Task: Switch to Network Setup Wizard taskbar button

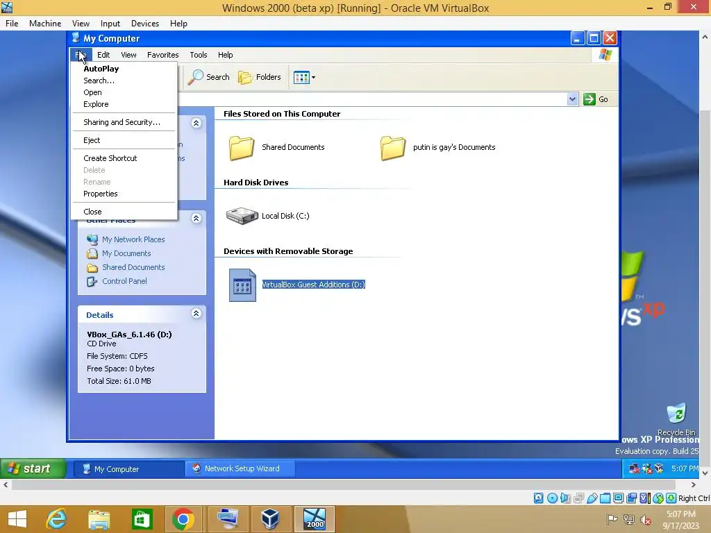Action: [x=240, y=468]
